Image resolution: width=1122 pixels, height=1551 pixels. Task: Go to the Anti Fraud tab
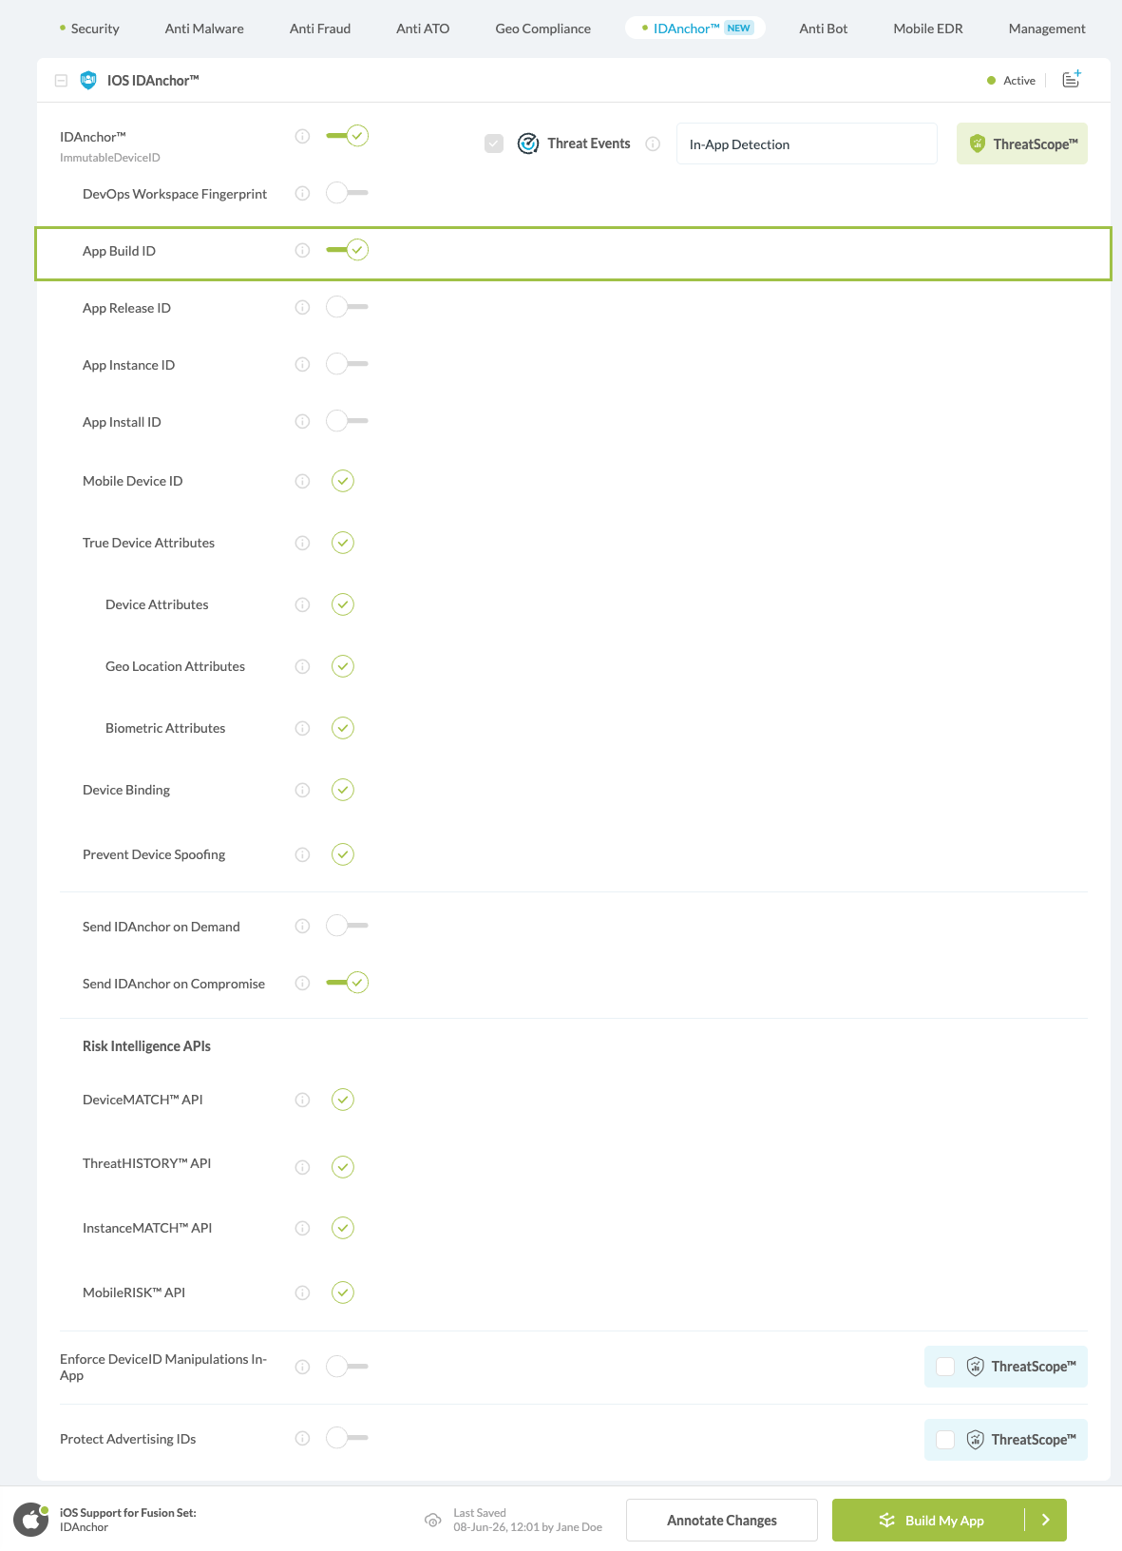click(x=320, y=29)
